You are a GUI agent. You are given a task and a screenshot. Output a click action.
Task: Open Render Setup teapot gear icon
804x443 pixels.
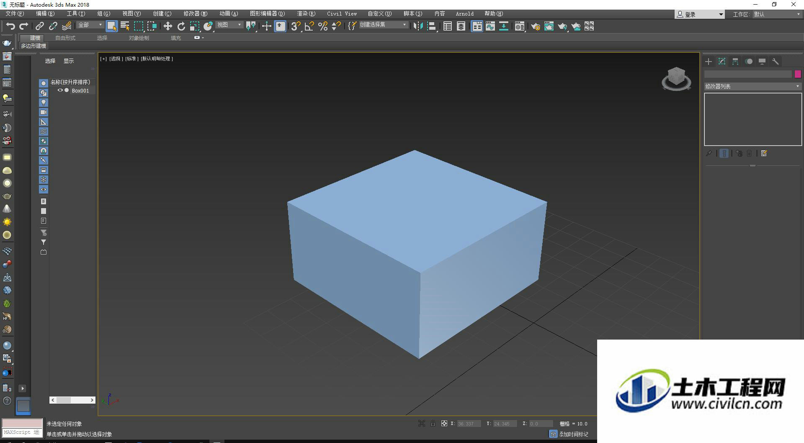(x=536, y=26)
